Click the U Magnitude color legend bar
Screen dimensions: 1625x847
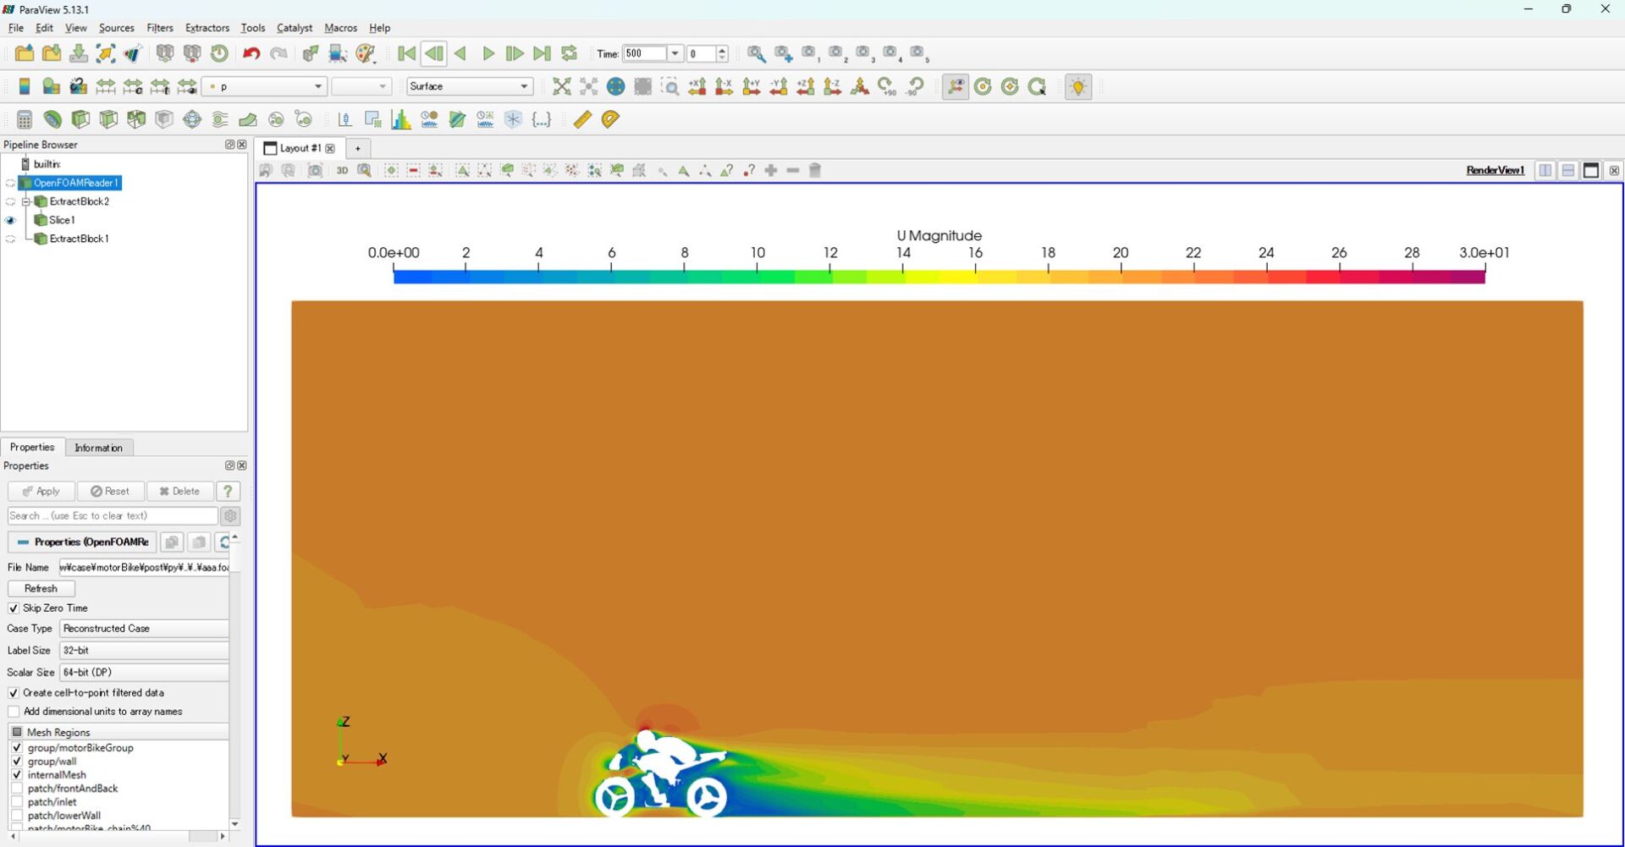pyautogui.click(x=939, y=276)
